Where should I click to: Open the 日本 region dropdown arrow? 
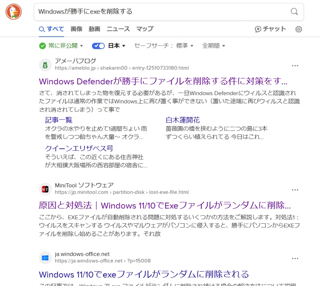pos(124,46)
